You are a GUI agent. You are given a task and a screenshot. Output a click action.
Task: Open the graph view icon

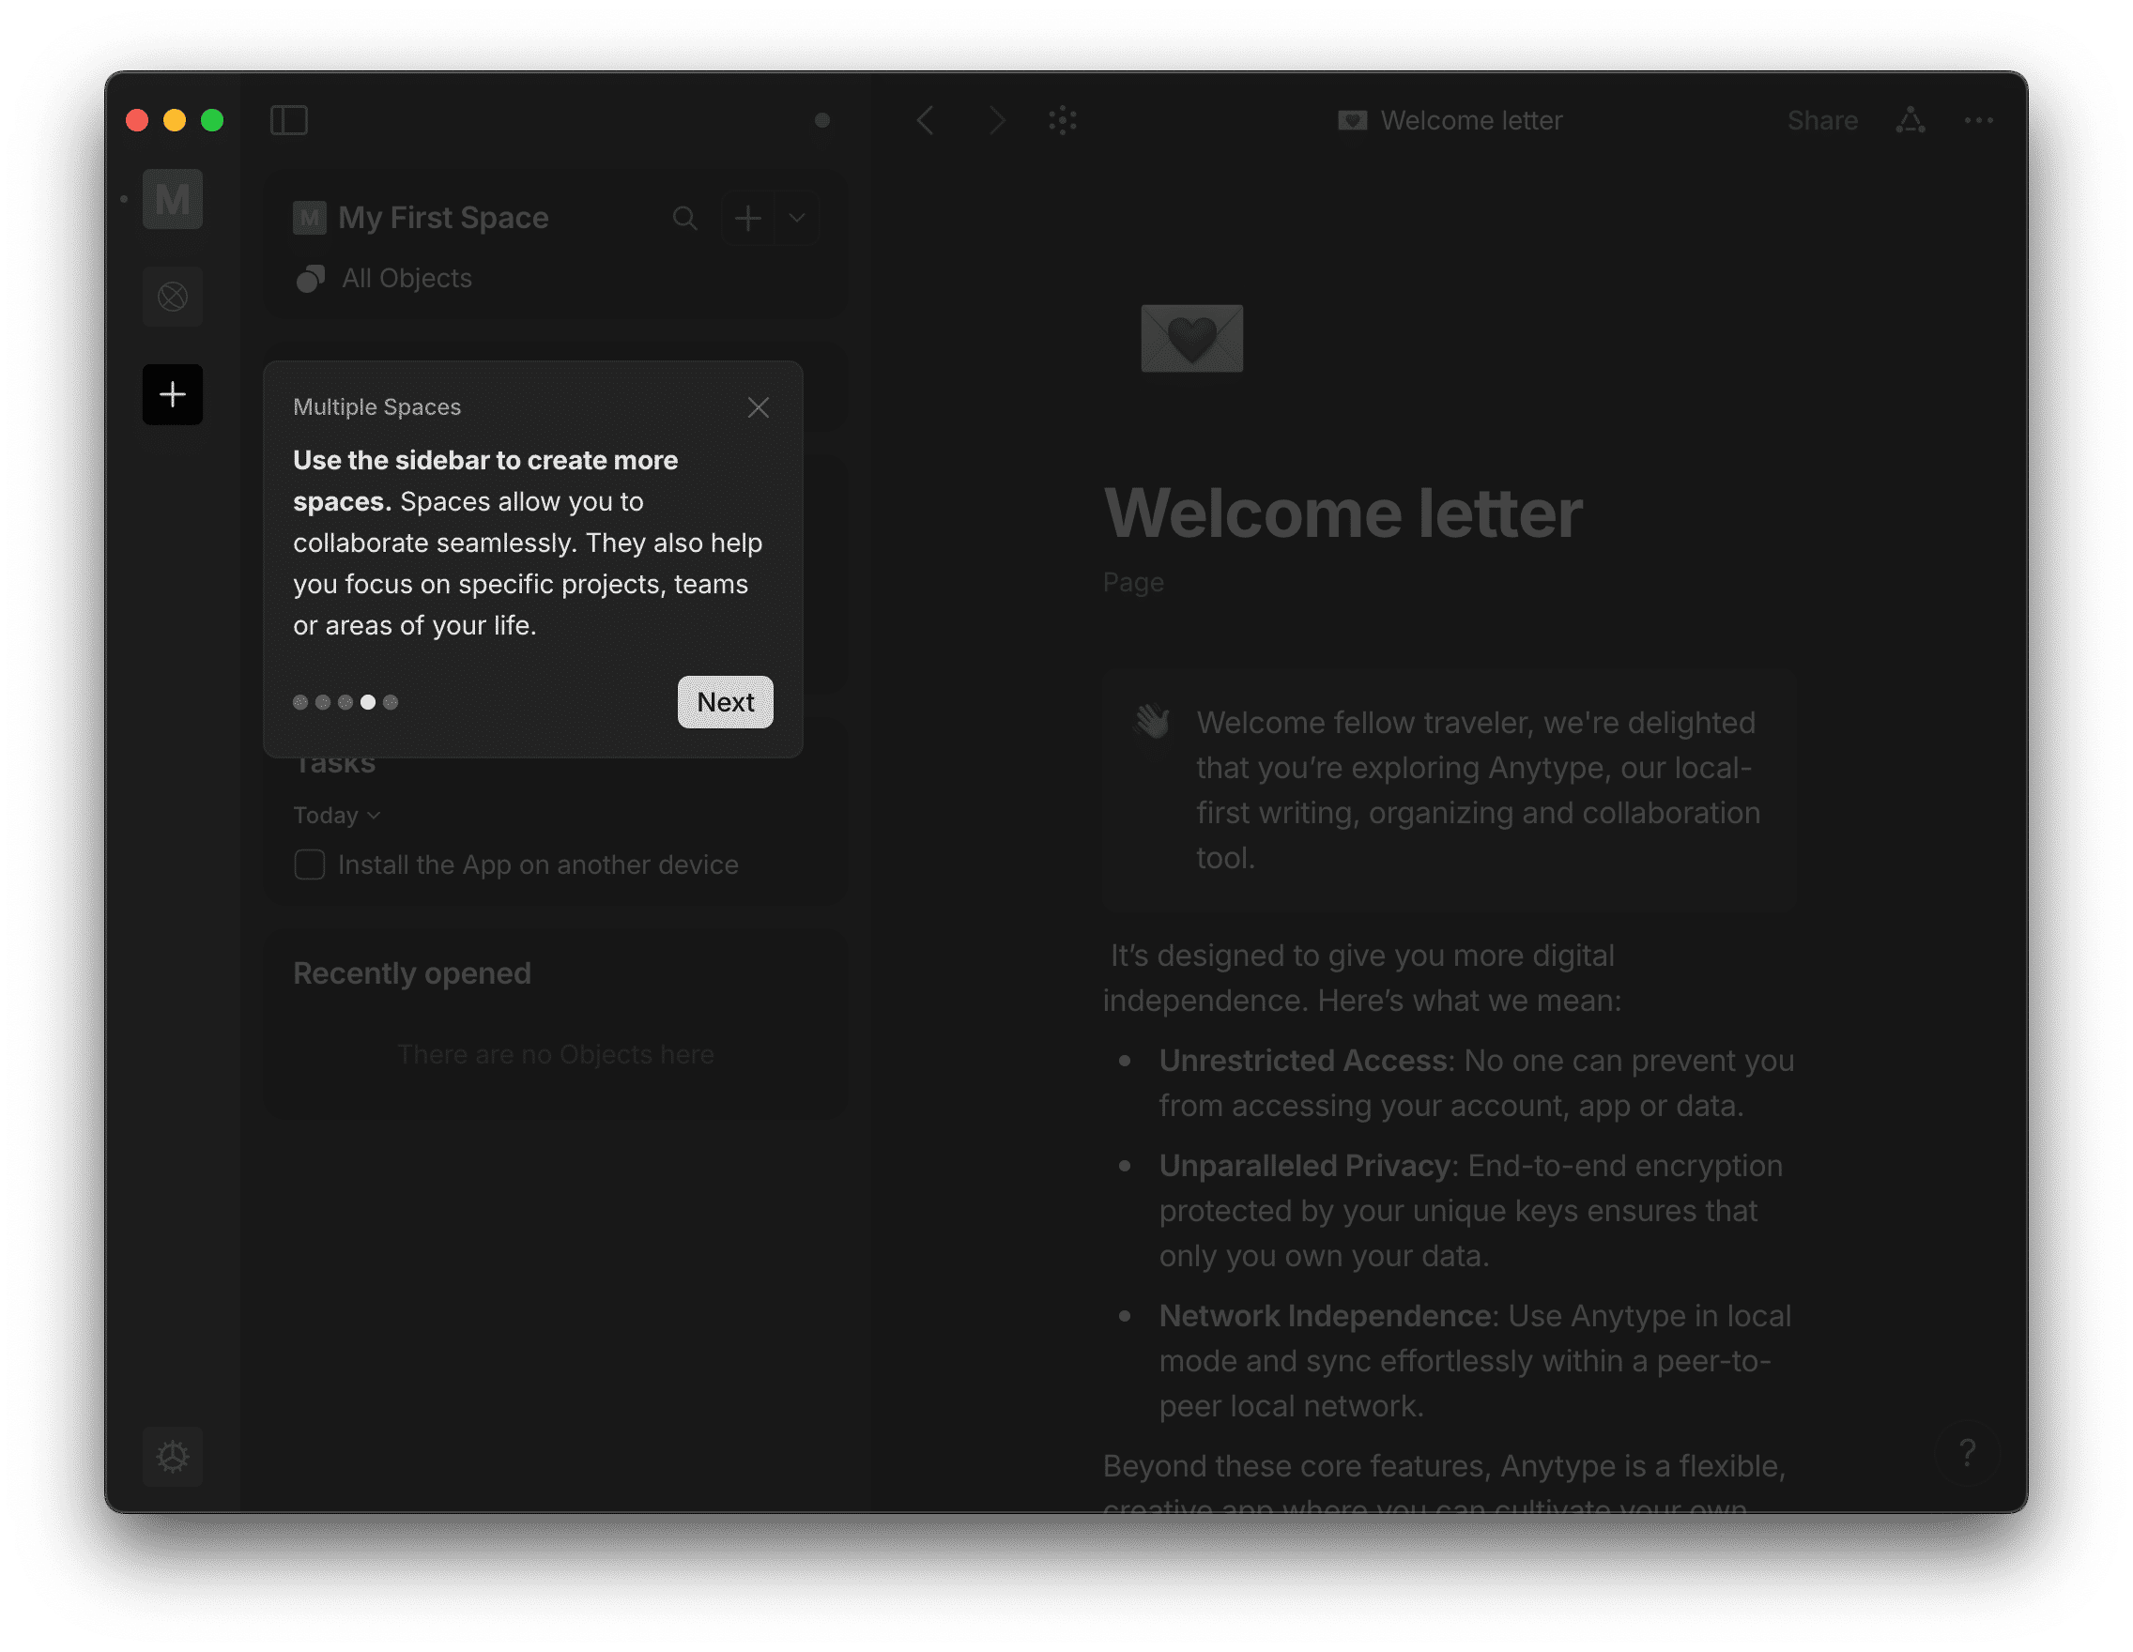pyautogui.click(x=1063, y=120)
